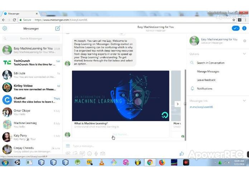The height and width of the screenshot is (177, 249).
Task: Open the Messenger settings gear icon
Action: pos(5,28)
